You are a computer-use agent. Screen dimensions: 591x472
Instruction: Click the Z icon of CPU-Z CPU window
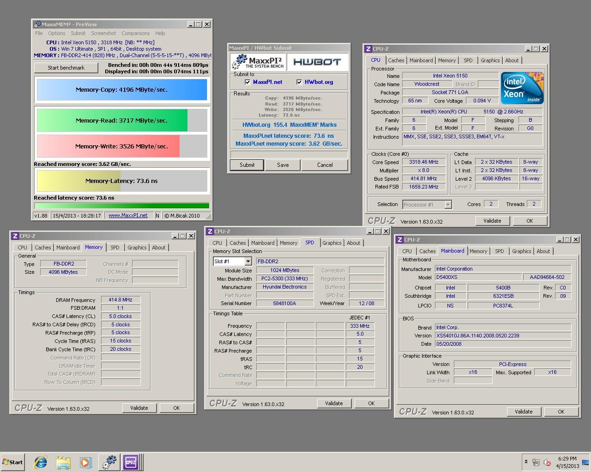[368, 49]
